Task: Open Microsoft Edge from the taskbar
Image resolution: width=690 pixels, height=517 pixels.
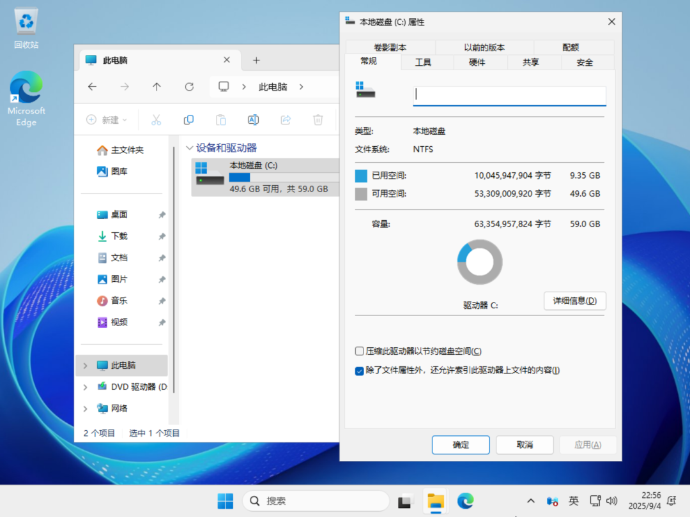Action: click(466, 501)
